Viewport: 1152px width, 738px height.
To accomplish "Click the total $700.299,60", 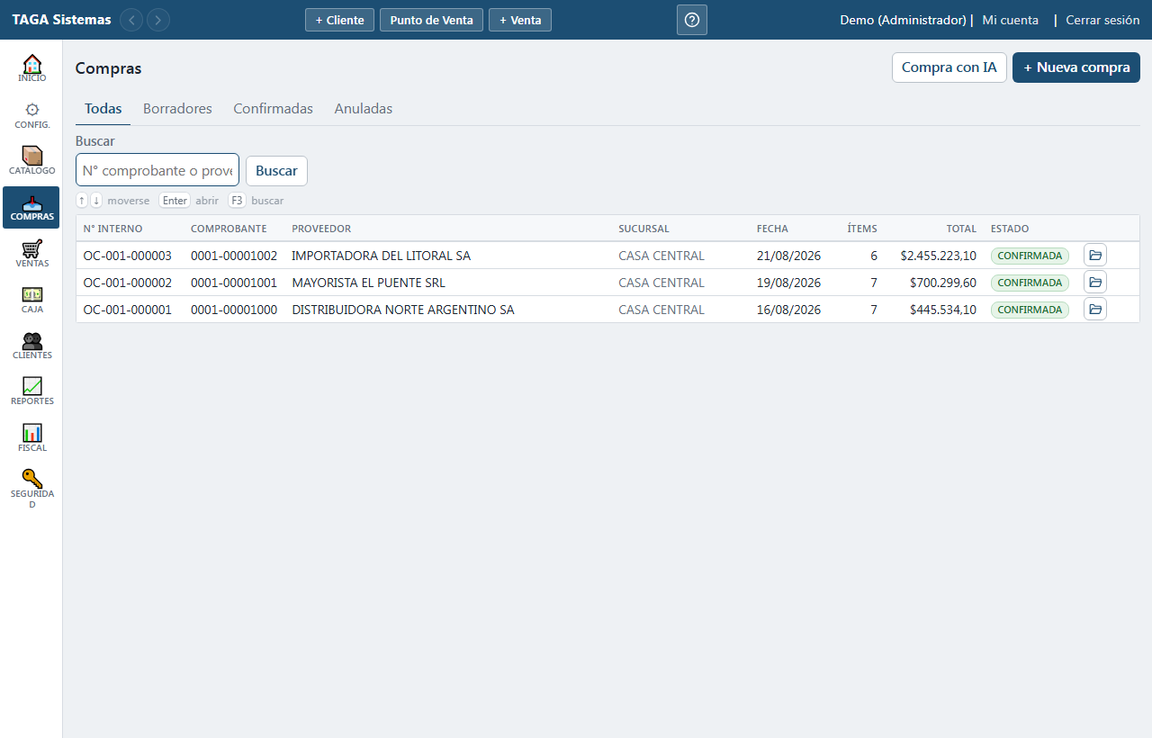I will [943, 283].
